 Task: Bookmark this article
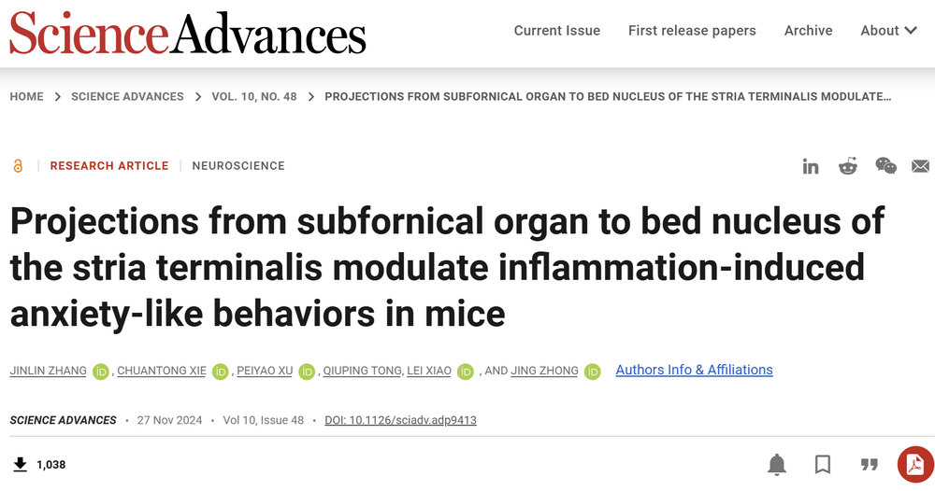[x=823, y=464]
